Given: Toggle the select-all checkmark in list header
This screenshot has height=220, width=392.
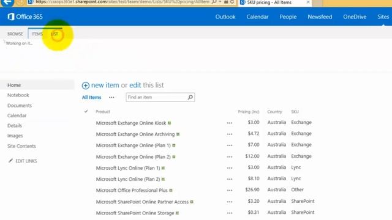Looking at the screenshot, I should (86, 111).
